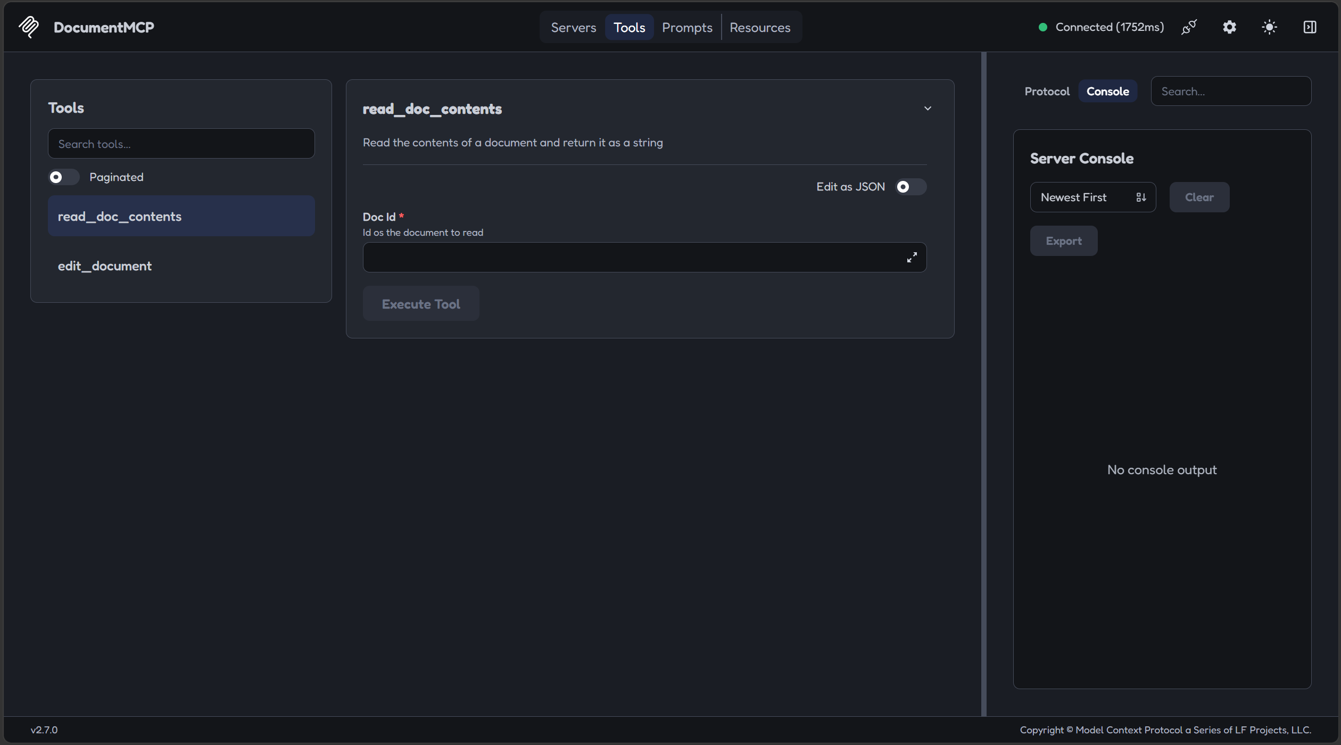Switch theme with the sun icon
Viewport: 1341px width, 745px height.
coord(1270,27)
